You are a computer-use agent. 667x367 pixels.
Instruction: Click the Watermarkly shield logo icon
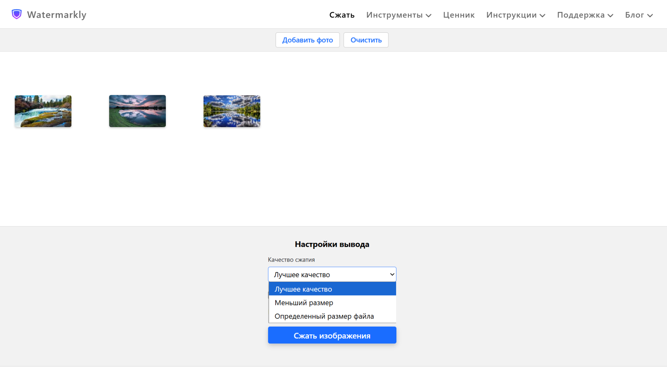click(x=17, y=14)
